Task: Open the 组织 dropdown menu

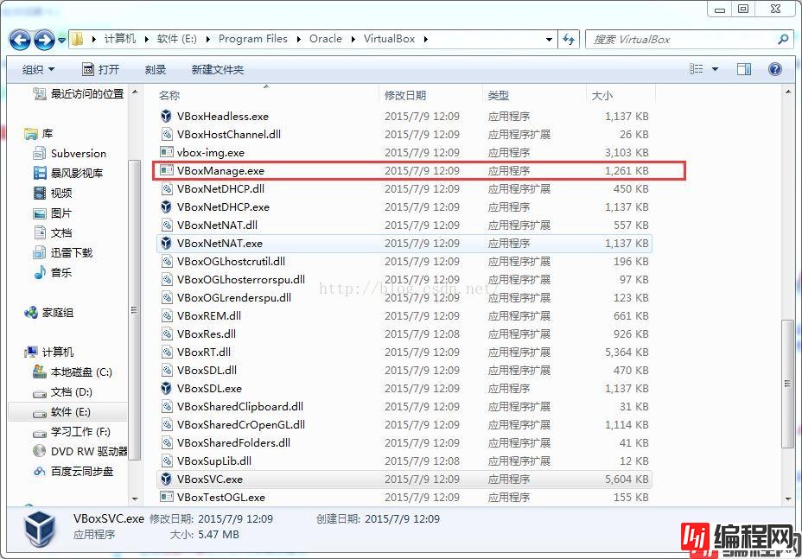Action: tap(38, 69)
